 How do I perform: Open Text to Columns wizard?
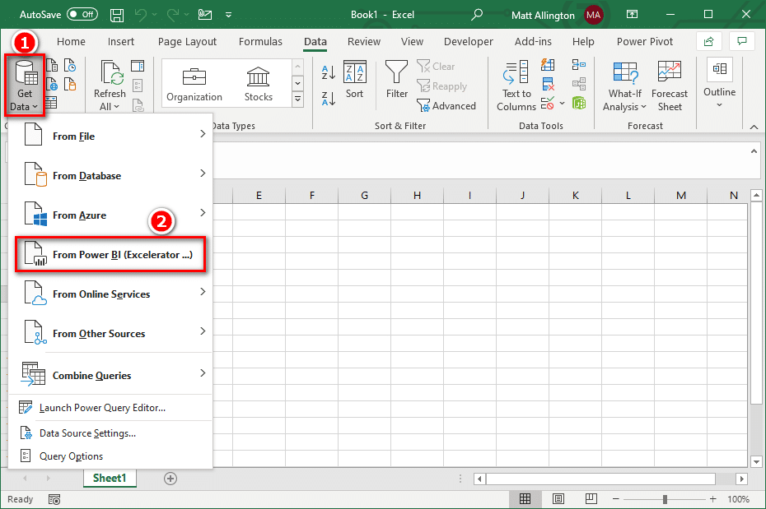[516, 86]
